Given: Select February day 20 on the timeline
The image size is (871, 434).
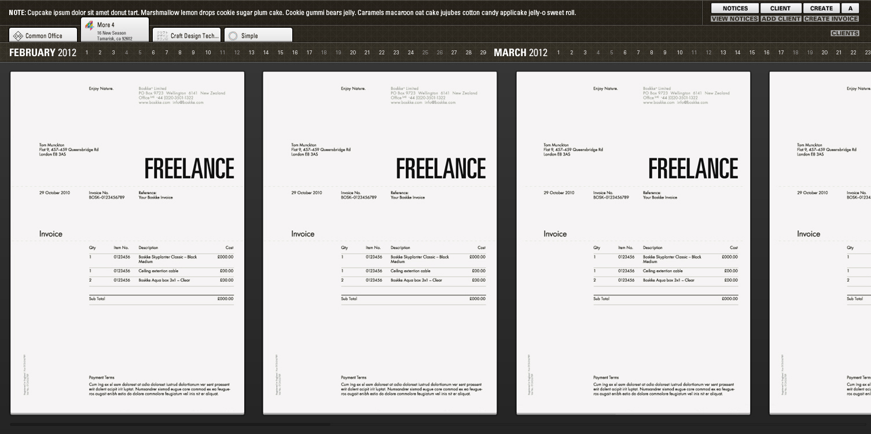Looking at the screenshot, I should pos(352,53).
